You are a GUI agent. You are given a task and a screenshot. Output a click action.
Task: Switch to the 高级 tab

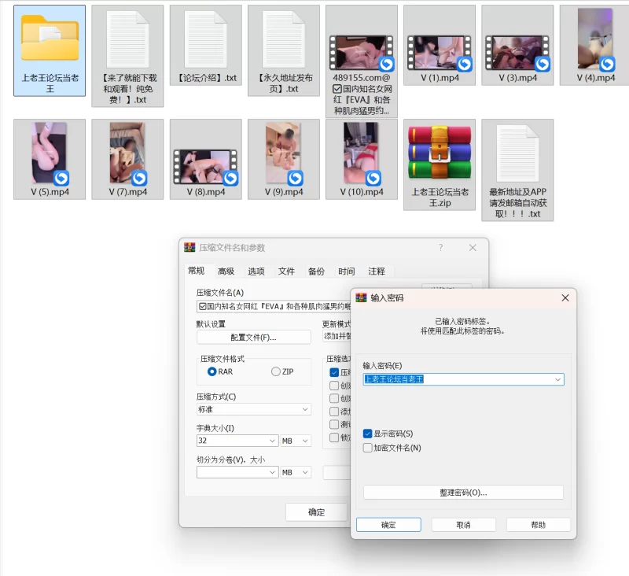[x=226, y=271]
